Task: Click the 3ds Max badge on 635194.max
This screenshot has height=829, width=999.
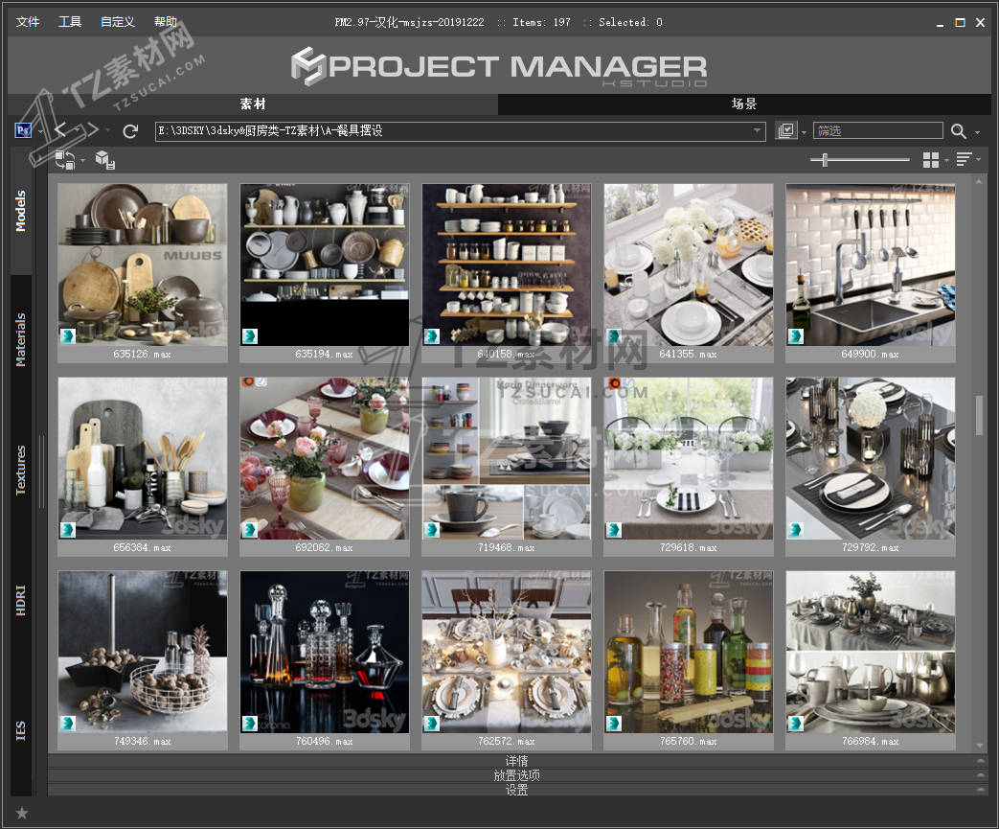Action: (x=250, y=336)
